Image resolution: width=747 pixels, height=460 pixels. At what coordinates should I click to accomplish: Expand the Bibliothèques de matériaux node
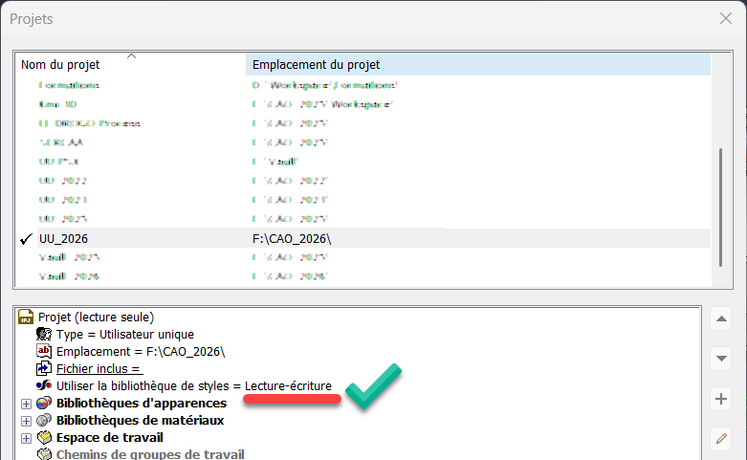26,421
